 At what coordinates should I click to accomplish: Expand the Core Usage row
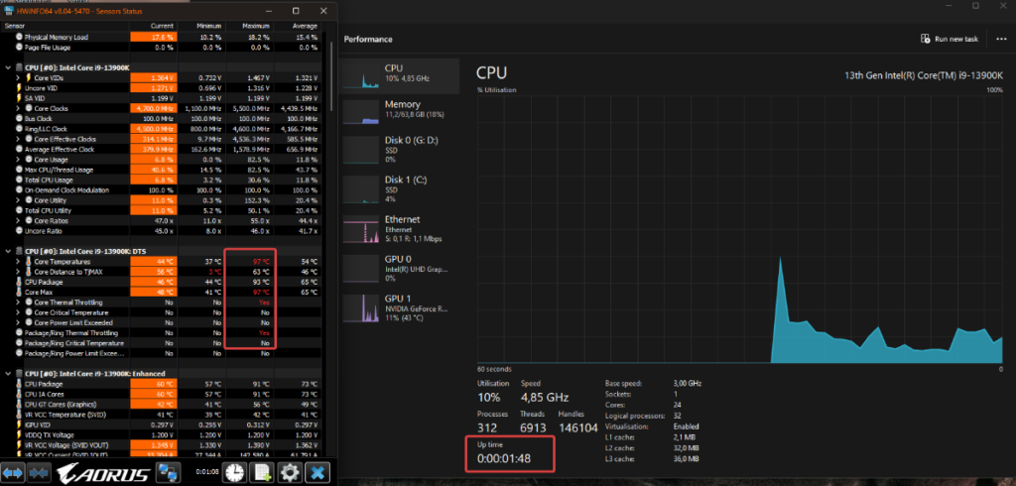tap(18, 160)
